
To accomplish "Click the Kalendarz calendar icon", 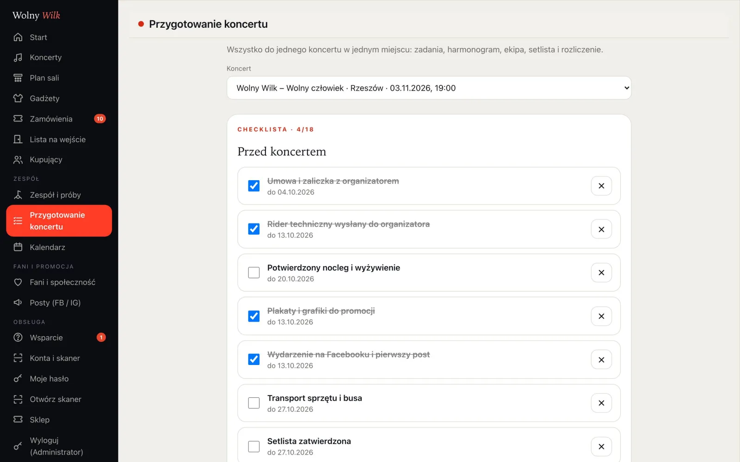I will (18, 247).
